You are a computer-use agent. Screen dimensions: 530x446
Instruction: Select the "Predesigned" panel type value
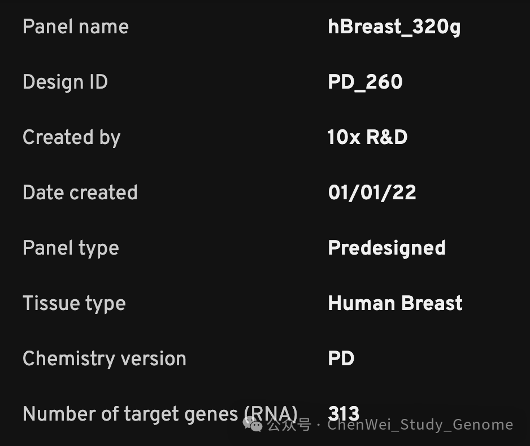386,248
